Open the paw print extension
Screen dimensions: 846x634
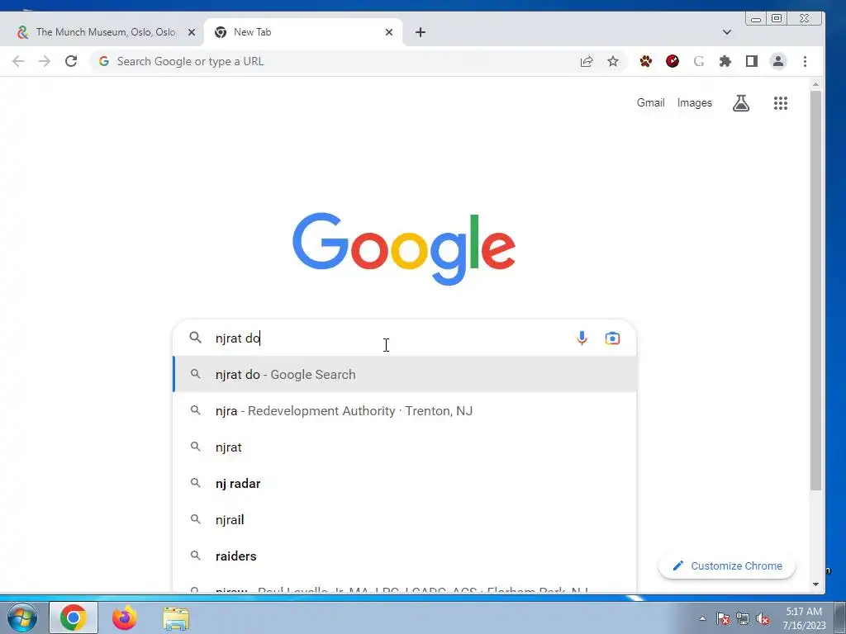pos(646,61)
